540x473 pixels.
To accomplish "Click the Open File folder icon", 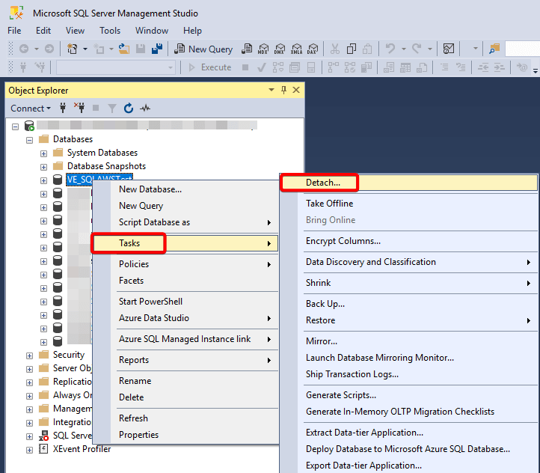I will point(124,49).
